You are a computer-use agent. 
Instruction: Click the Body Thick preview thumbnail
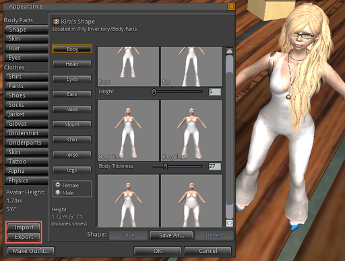pos(192,130)
